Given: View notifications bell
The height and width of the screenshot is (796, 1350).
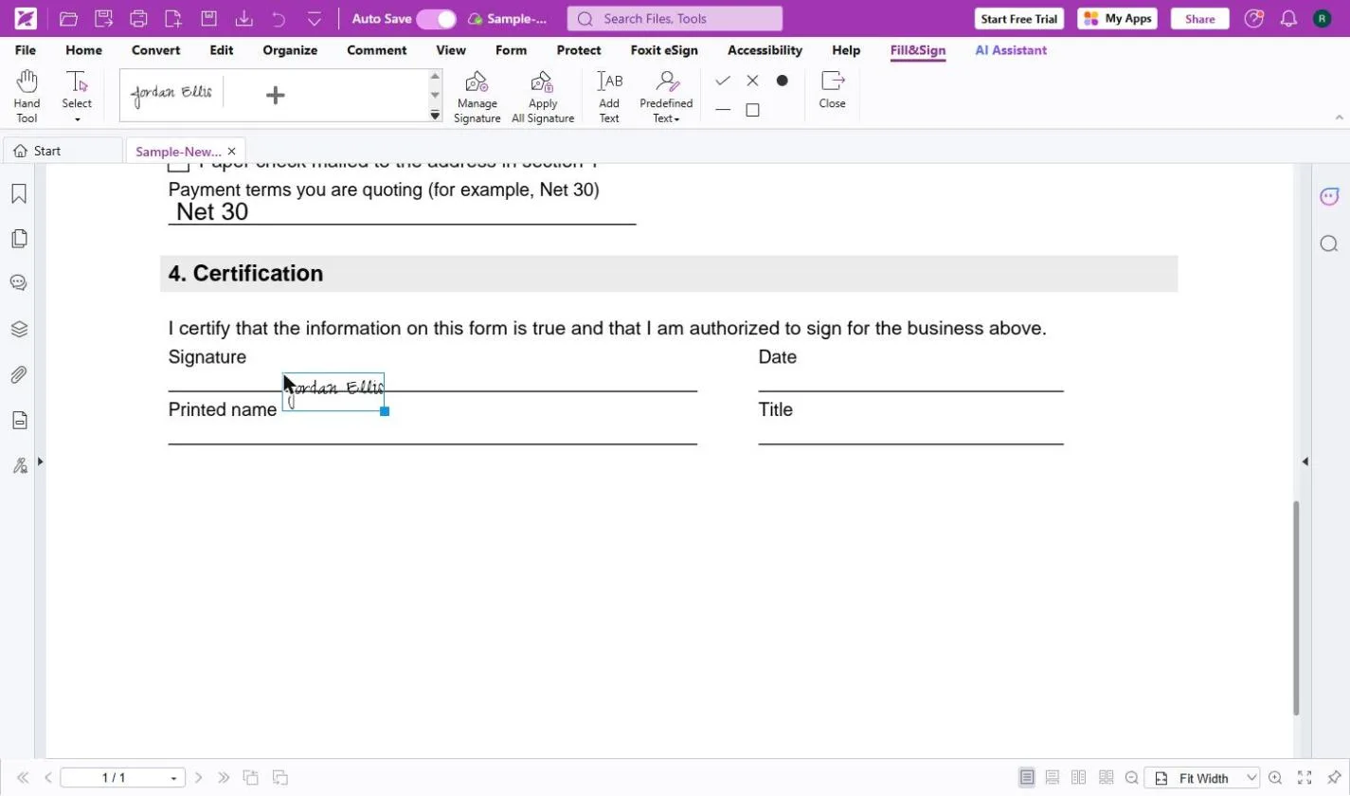Looking at the screenshot, I should point(1288,18).
